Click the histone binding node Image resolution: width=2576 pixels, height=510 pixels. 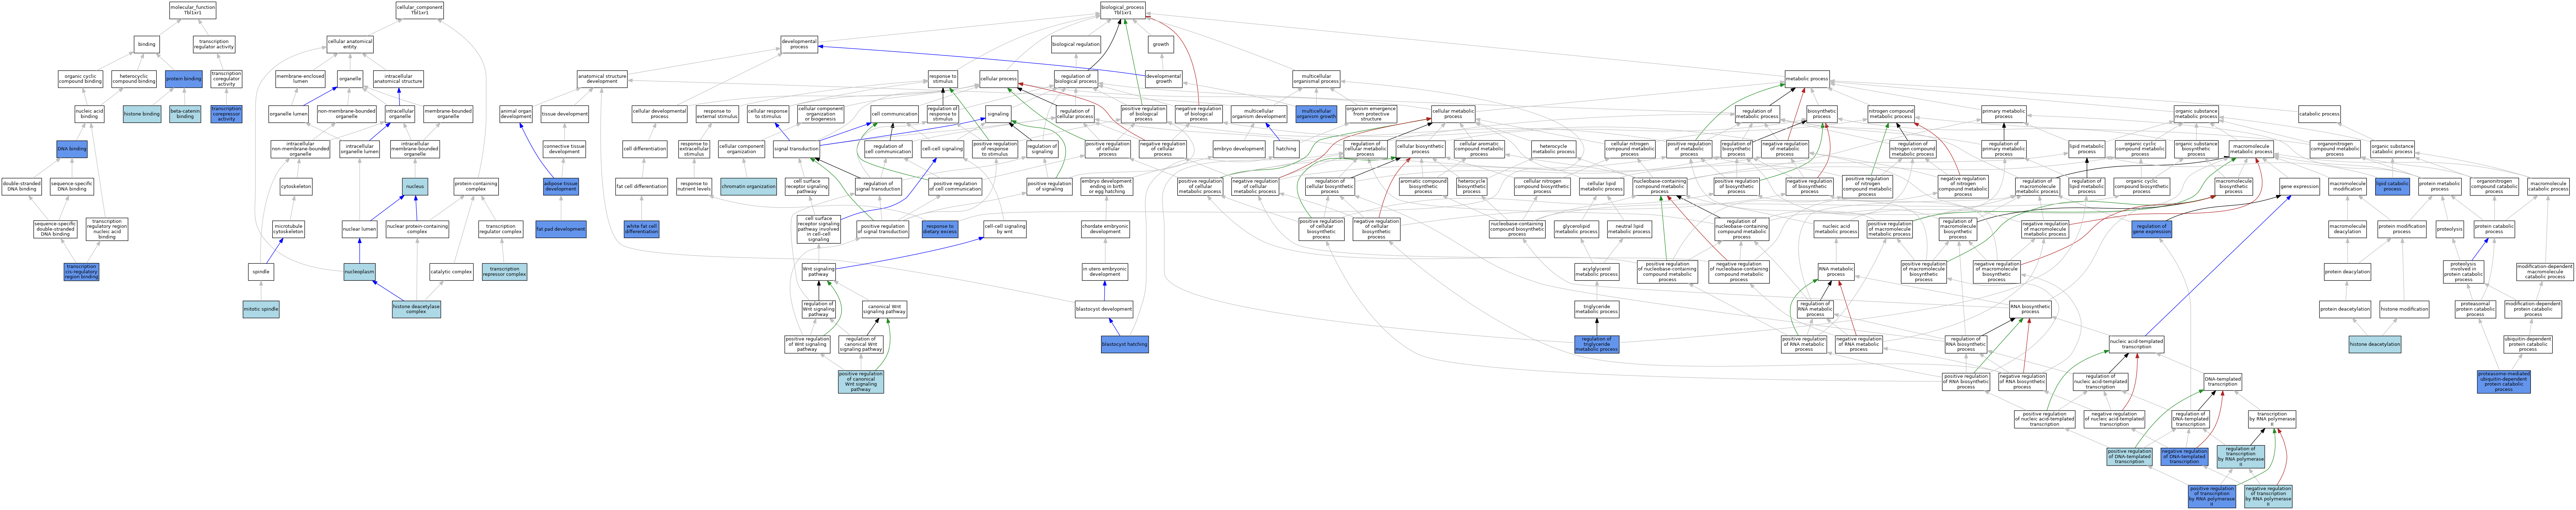pos(142,114)
